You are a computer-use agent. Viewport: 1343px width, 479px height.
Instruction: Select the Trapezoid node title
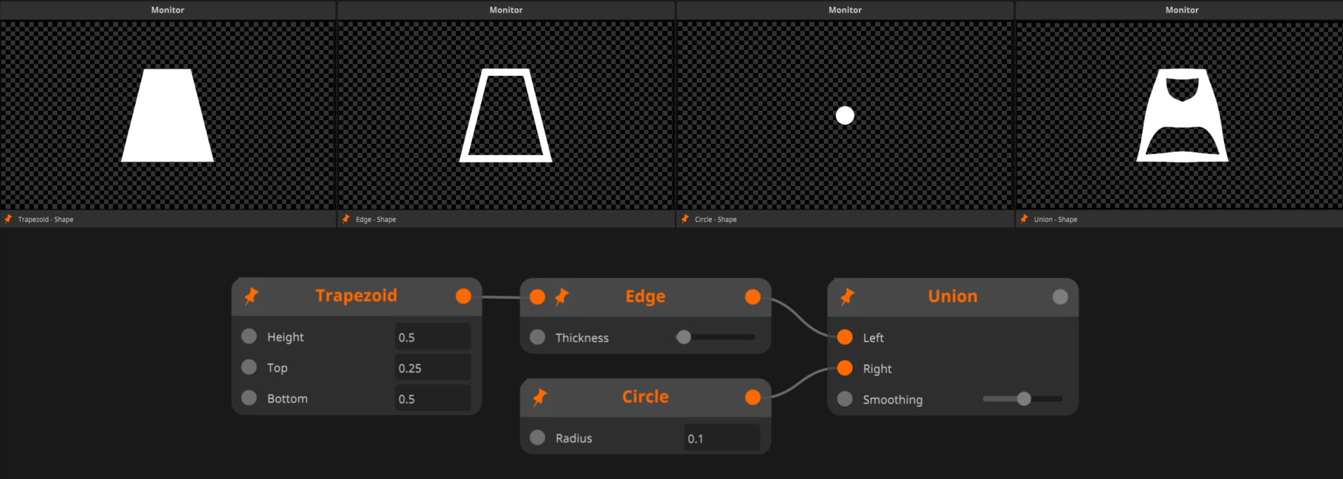click(356, 296)
